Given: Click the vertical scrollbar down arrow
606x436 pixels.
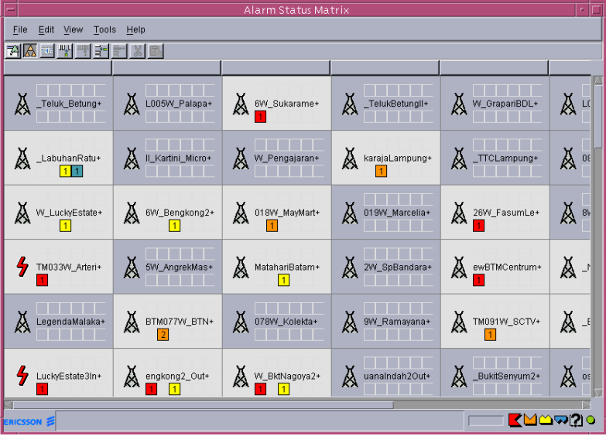Looking at the screenshot, I should click(597, 392).
